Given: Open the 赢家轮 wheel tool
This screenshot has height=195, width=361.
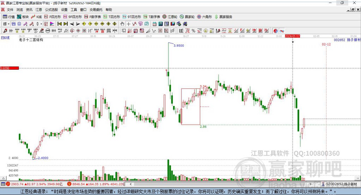Looking at the screenshot, I should [187, 17].
